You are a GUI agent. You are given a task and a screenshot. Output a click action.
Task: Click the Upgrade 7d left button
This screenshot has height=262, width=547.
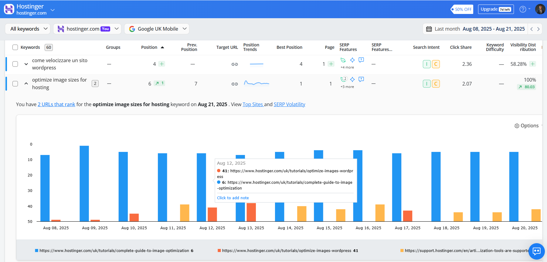(496, 9)
